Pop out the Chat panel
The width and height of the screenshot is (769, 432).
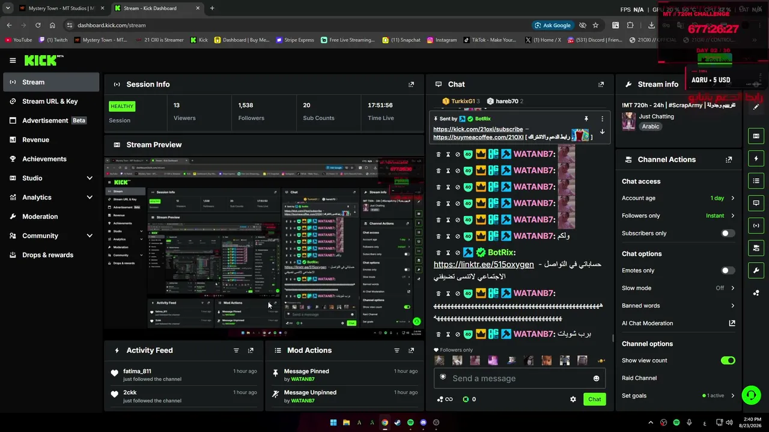(601, 85)
